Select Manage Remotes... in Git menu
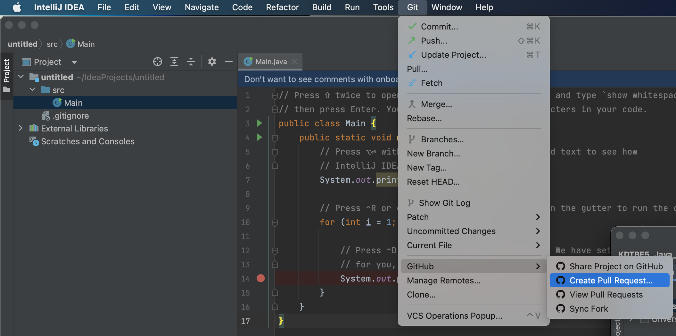 click(474, 280)
